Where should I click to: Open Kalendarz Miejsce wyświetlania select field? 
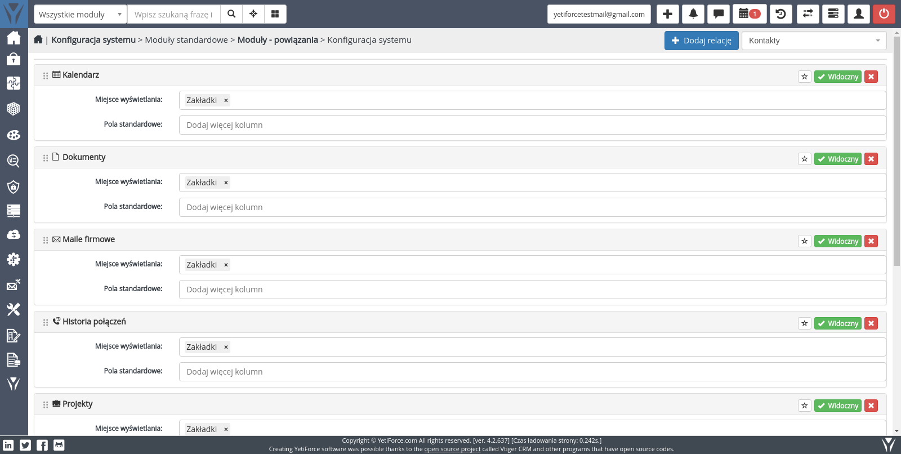(x=532, y=100)
